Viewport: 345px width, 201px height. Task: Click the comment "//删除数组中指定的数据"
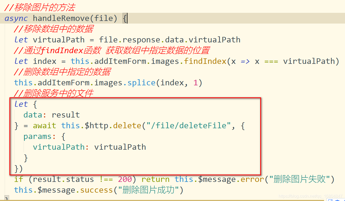62,72
